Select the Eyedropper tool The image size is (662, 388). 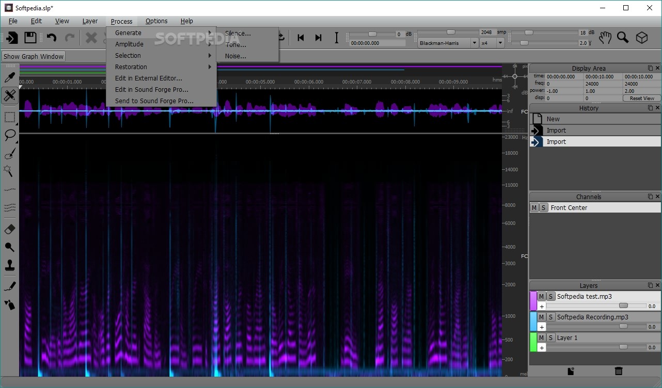9,77
